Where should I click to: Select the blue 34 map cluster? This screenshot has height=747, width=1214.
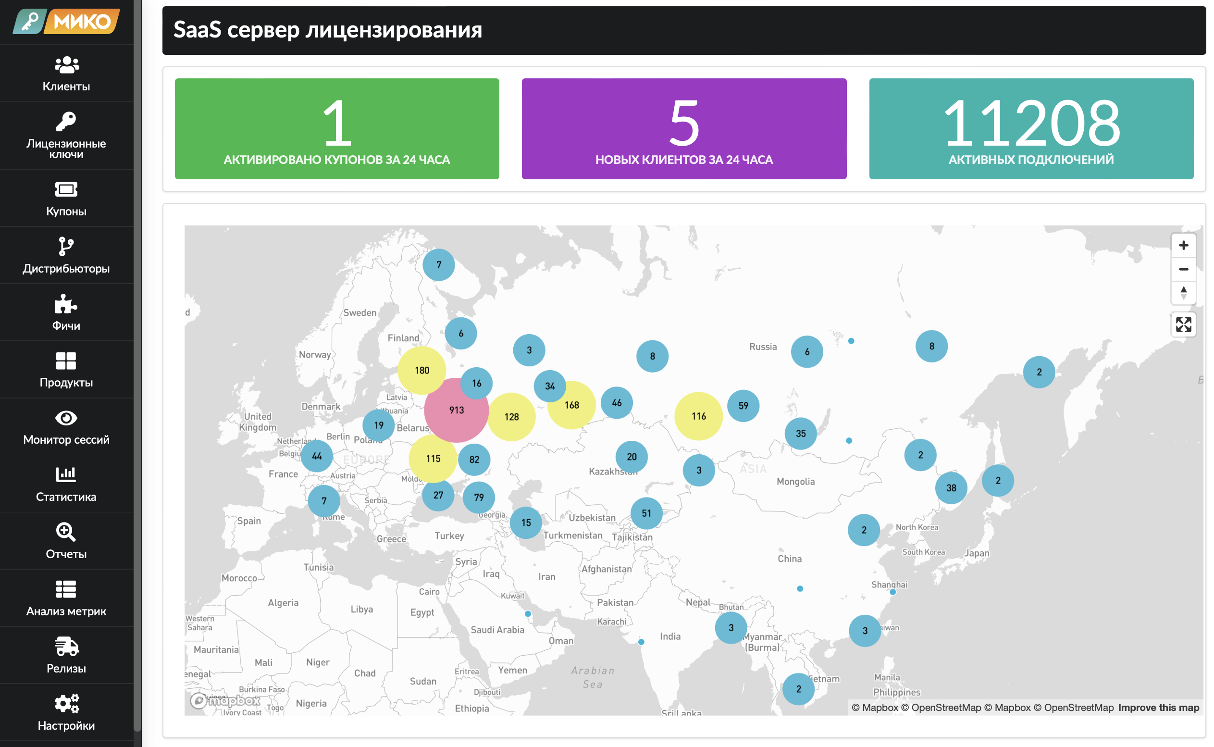coord(550,386)
